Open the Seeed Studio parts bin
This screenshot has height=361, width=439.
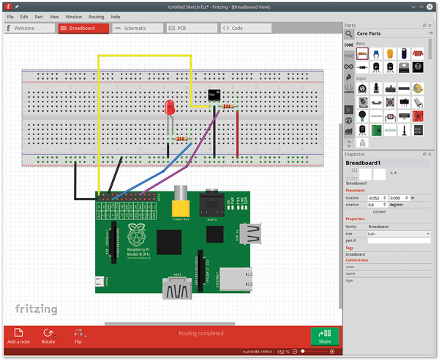[x=349, y=88]
